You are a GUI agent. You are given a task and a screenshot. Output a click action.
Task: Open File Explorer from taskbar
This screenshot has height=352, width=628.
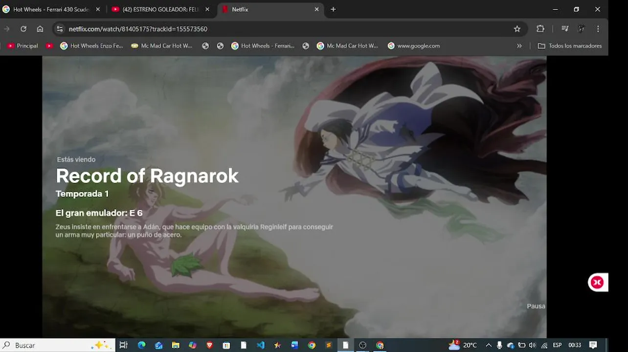tap(176, 345)
